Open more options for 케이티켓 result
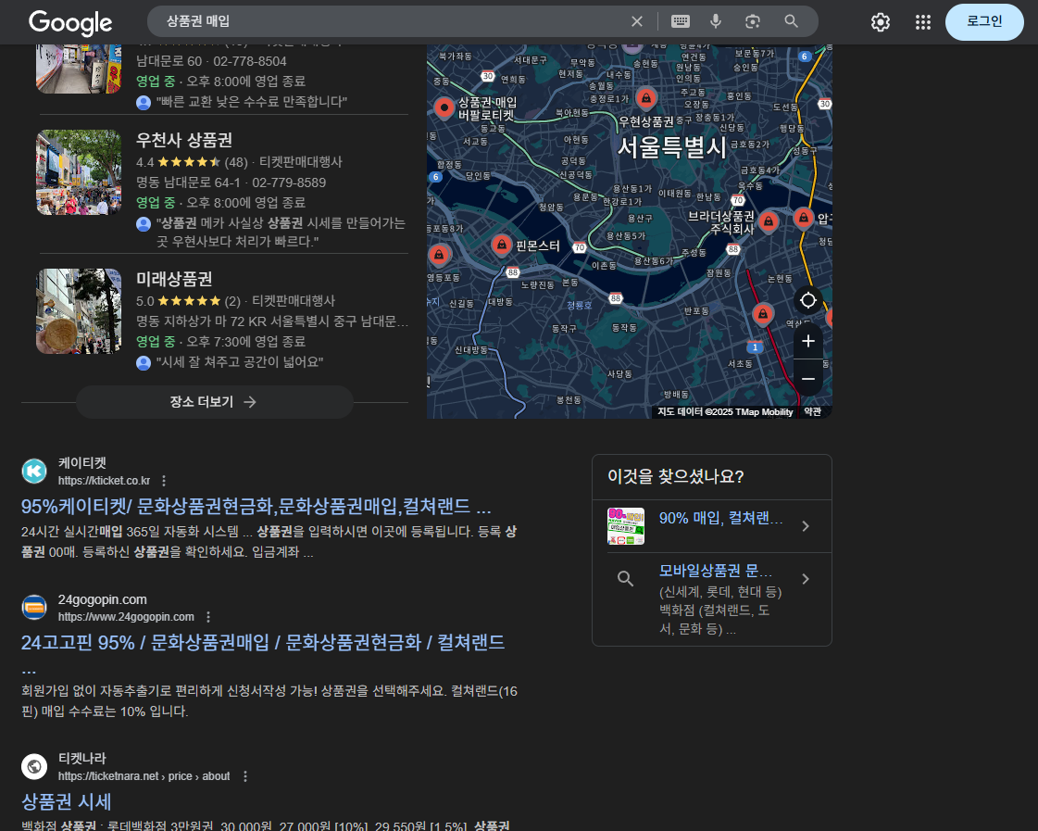 (164, 481)
